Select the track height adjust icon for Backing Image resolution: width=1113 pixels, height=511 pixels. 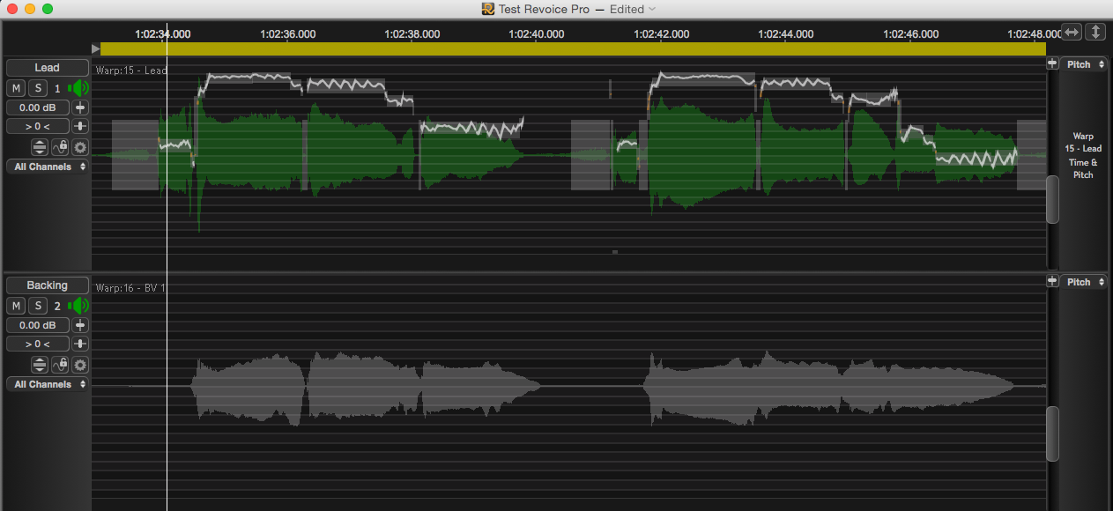tap(40, 364)
